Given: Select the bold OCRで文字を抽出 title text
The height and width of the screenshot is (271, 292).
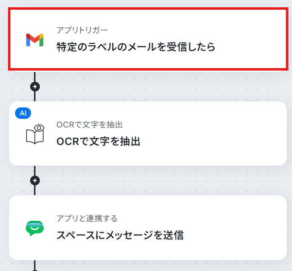Looking at the screenshot, I should click(x=98, y=141).
